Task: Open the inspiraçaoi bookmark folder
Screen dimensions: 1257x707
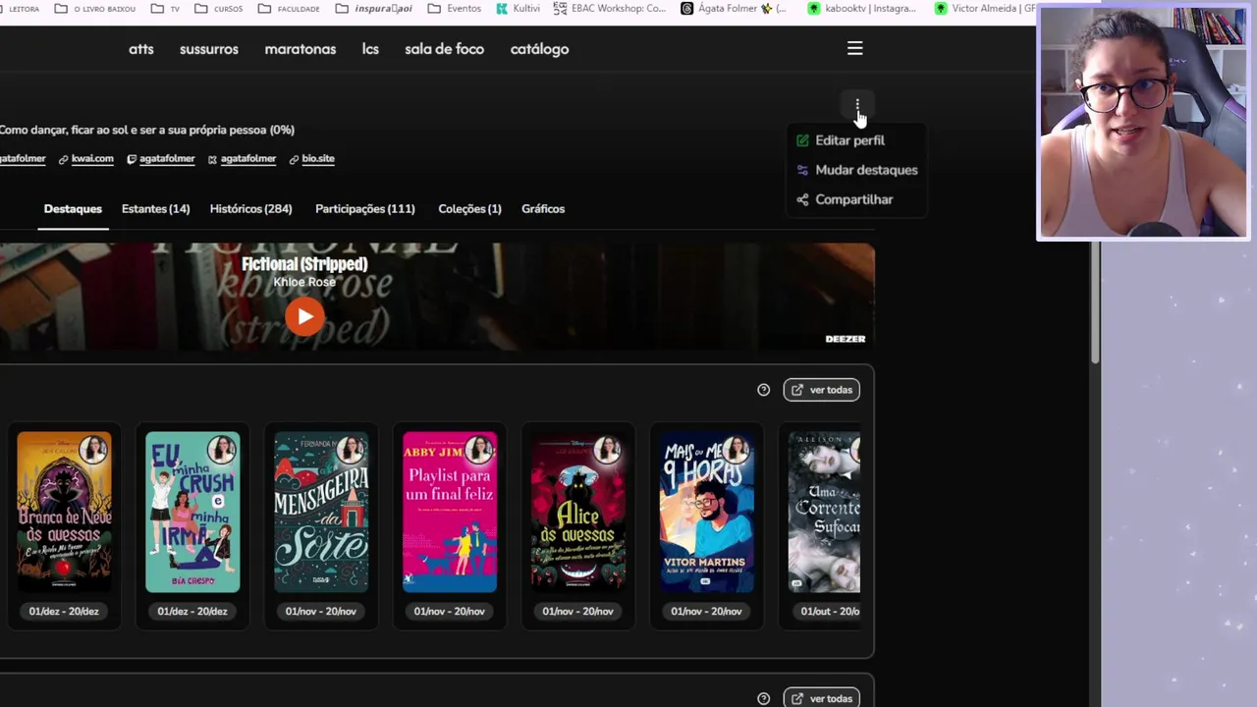Action: click(x=374, y=8)
